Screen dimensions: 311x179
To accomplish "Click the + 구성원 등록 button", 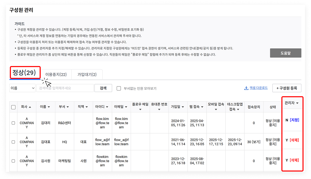I will click(286, 88).
